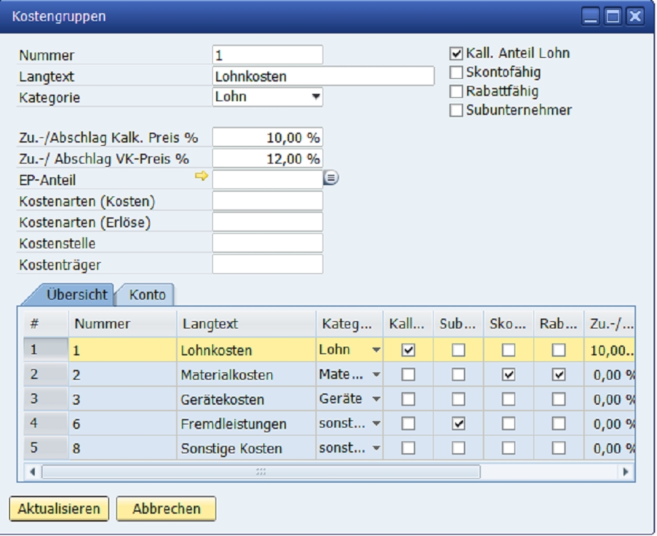Click the yellow link arrow beside EP-Anteil
Viewport: 657px width, 536px height.
pyautogui.click(x=201, y=177)
